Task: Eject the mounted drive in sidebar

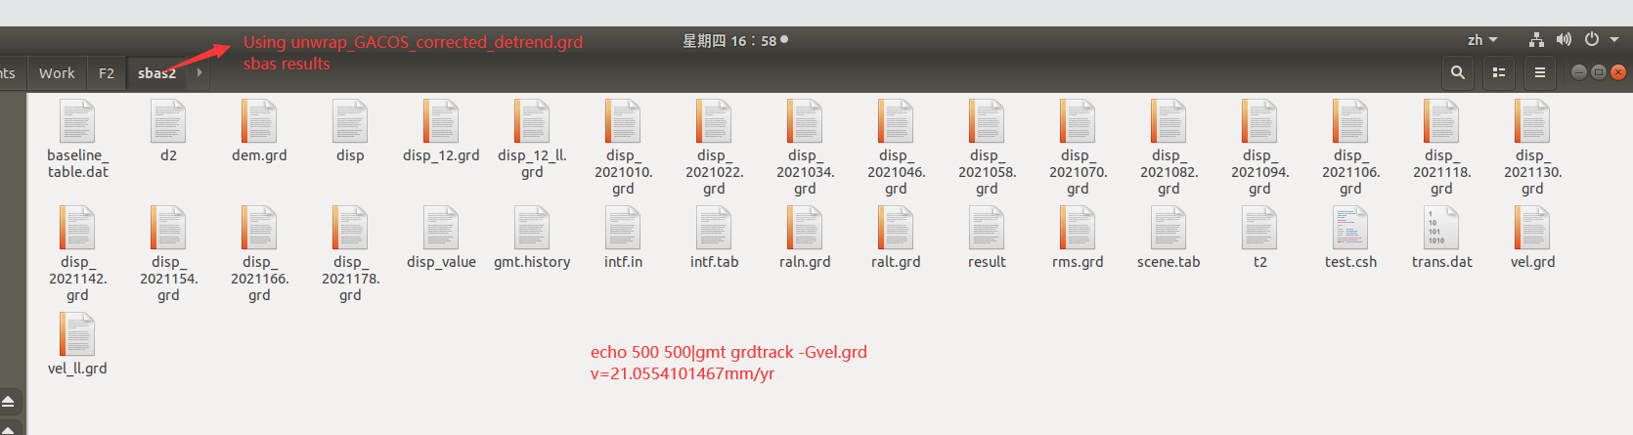Action: 8,403
